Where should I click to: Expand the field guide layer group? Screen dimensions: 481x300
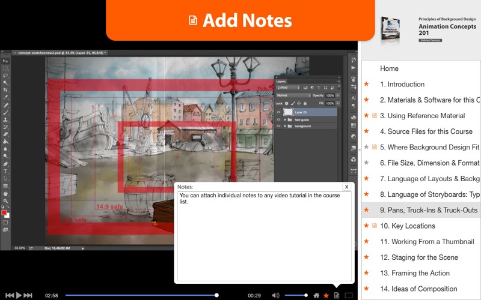pos(285,119)
